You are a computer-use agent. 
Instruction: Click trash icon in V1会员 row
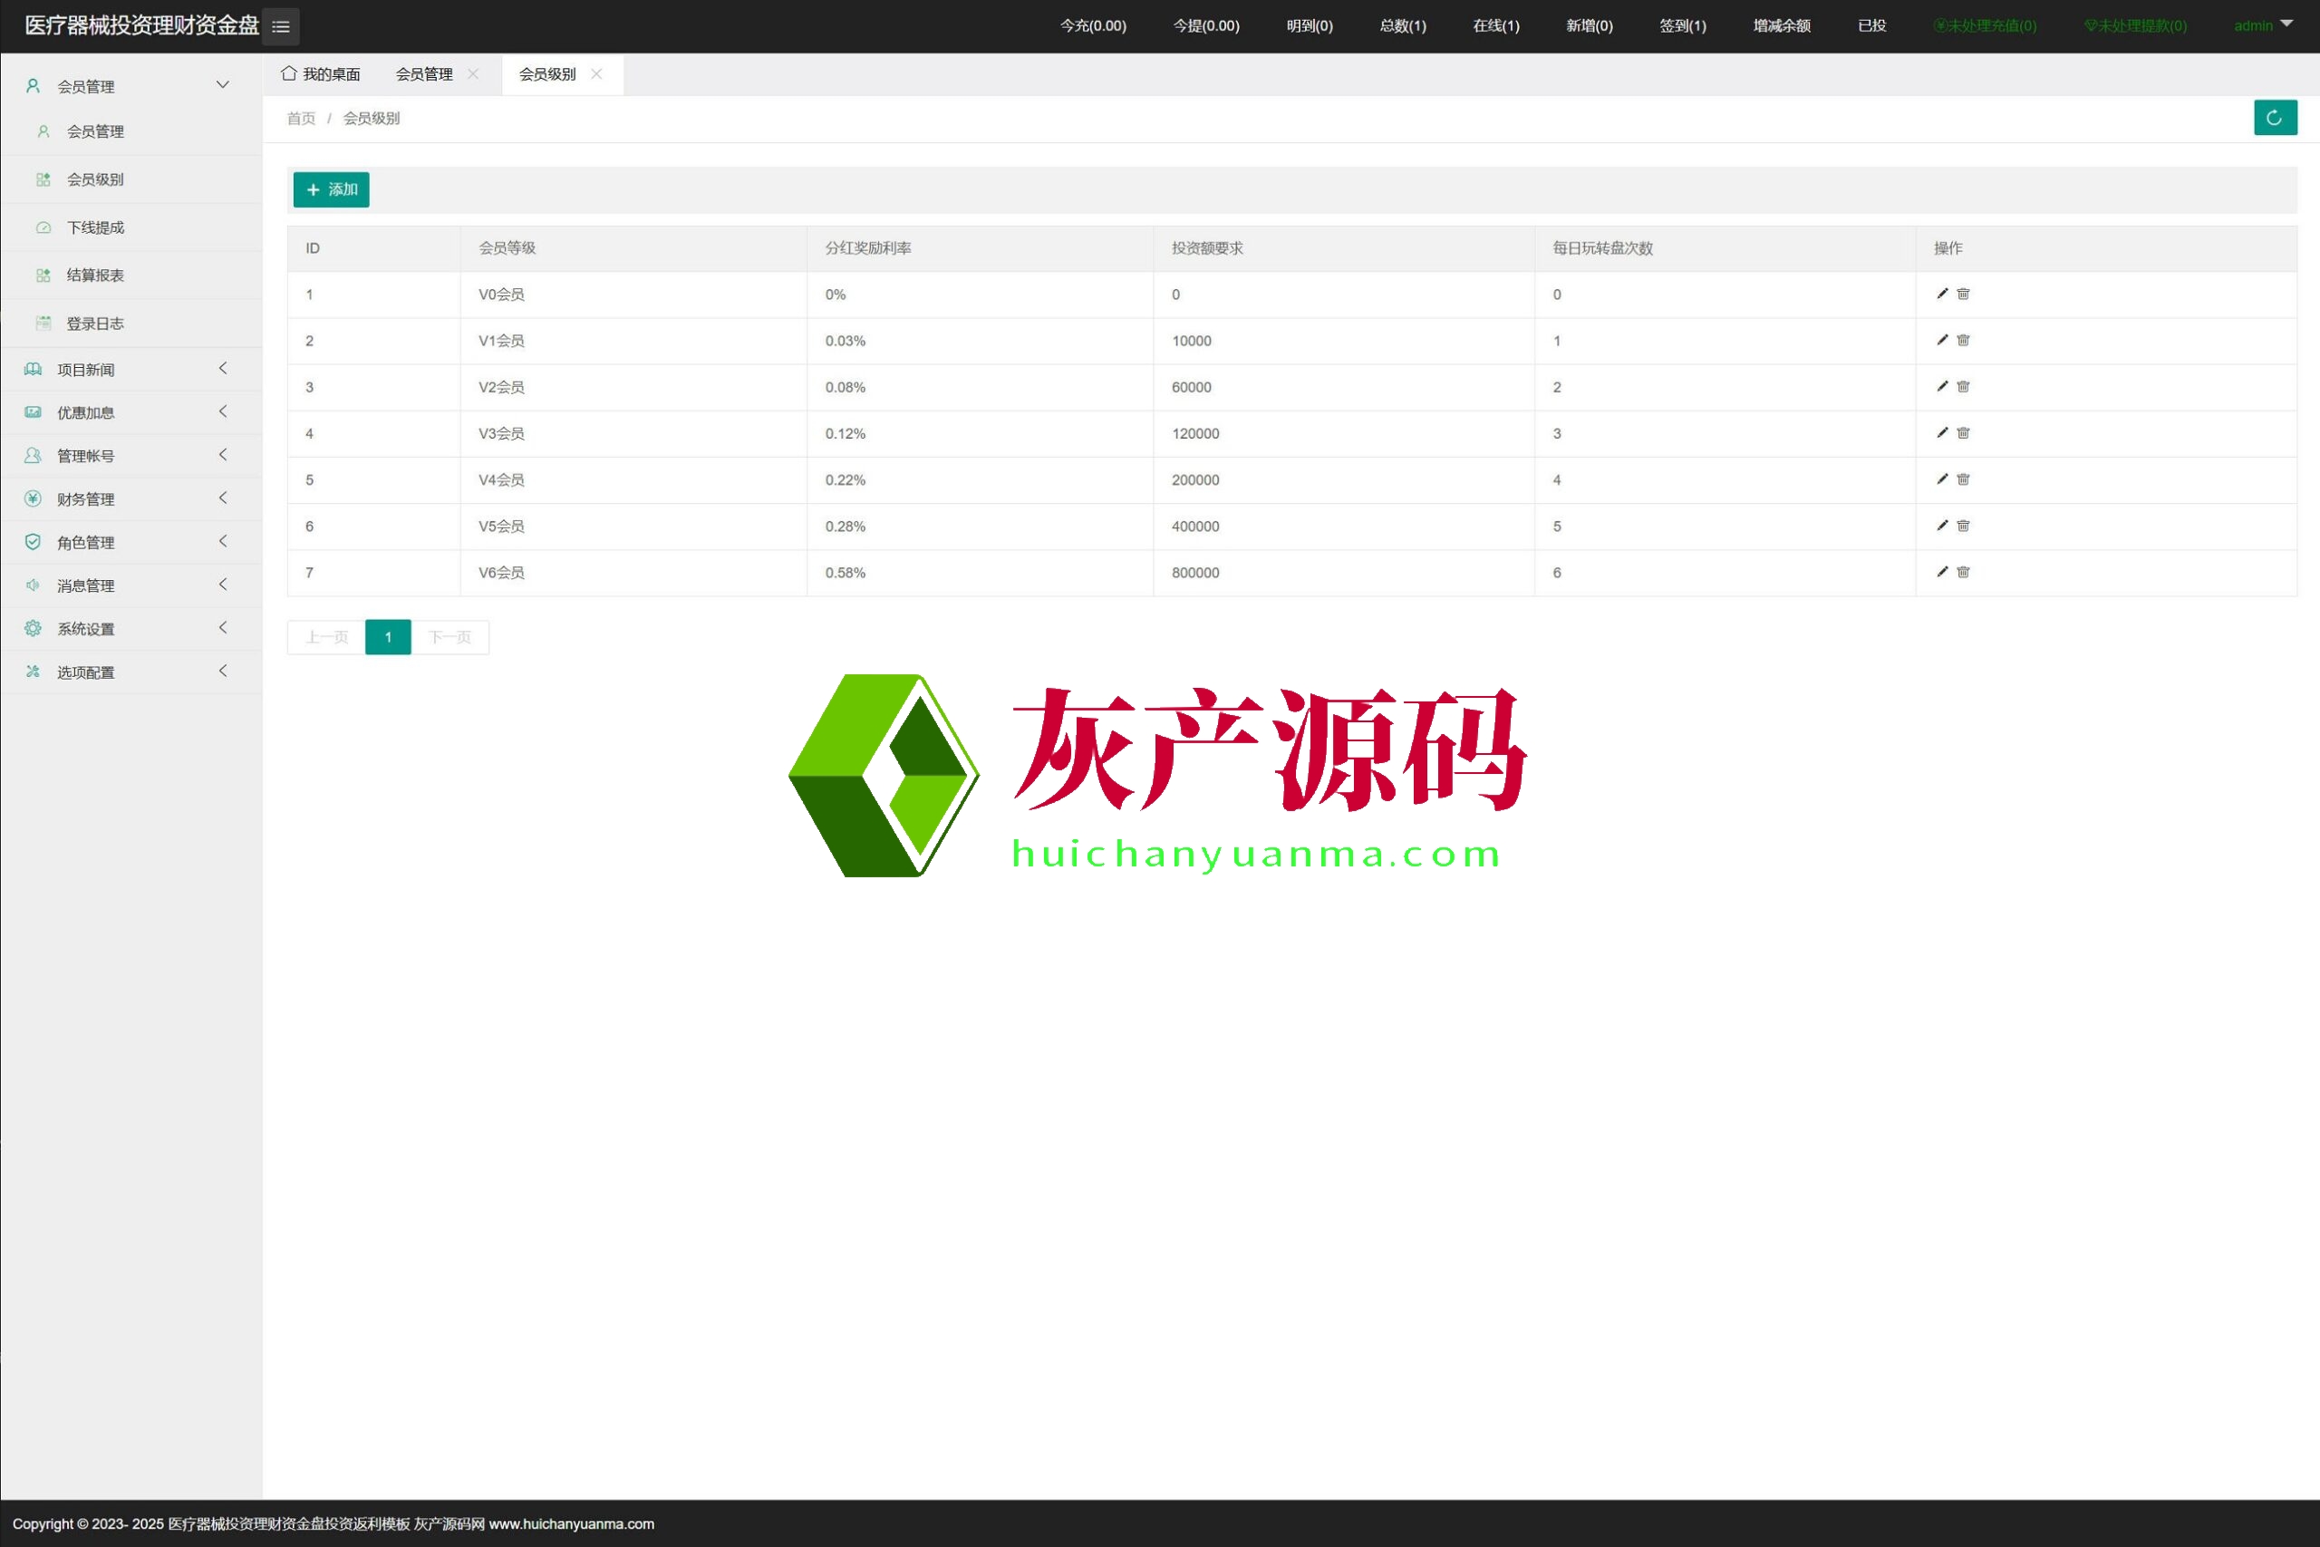(1963, 341)
